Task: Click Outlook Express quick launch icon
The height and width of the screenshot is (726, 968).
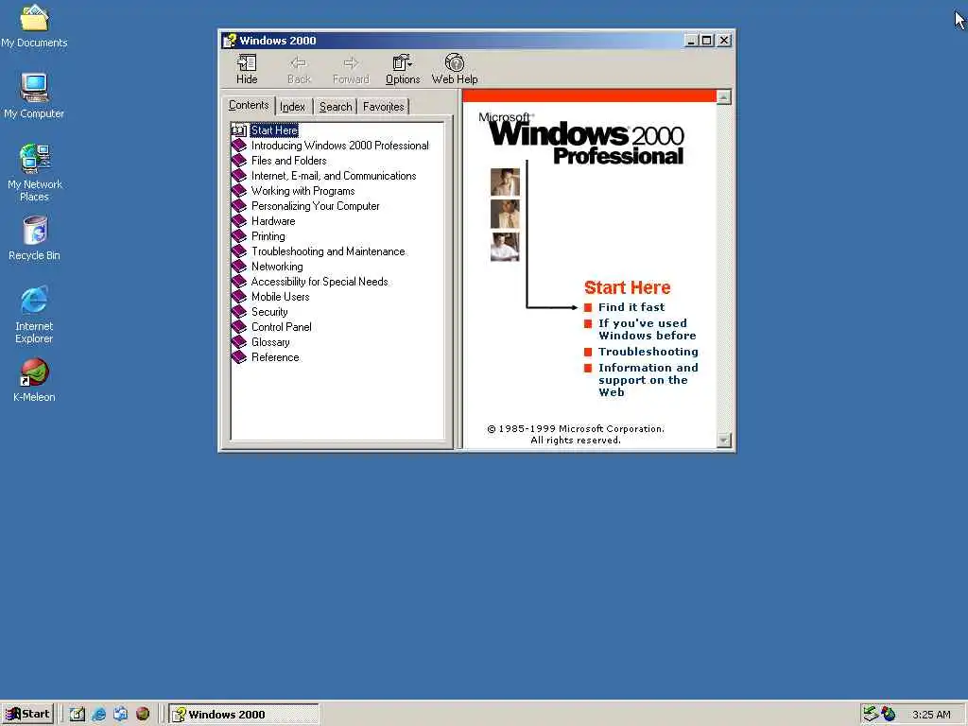Action: click(120, 714)
